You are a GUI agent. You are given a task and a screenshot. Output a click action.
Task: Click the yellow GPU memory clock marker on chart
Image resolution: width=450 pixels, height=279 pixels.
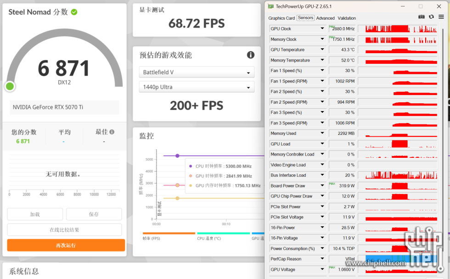pyautogui.click(x=177, y=198)
